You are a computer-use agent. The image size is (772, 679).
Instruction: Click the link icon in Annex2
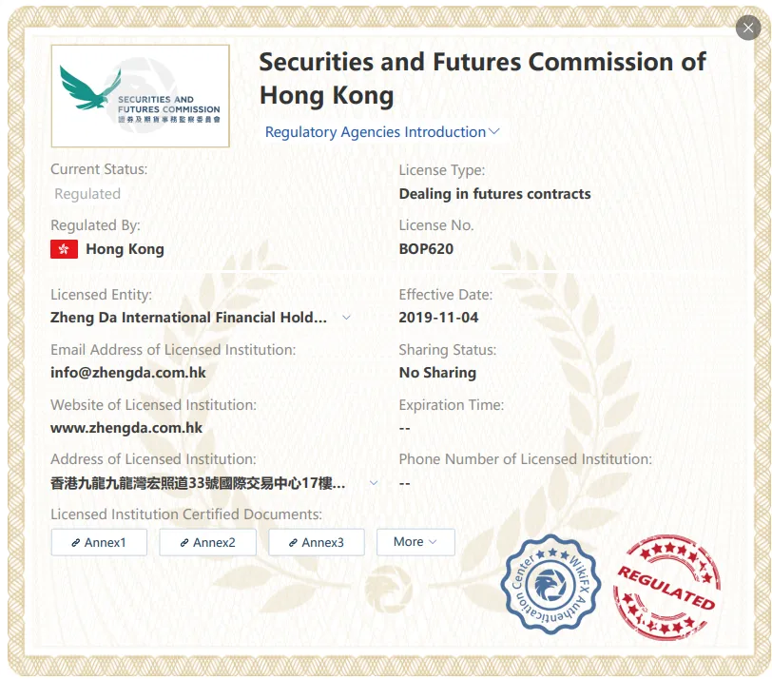pyautogui.click(x=184, y=543)
